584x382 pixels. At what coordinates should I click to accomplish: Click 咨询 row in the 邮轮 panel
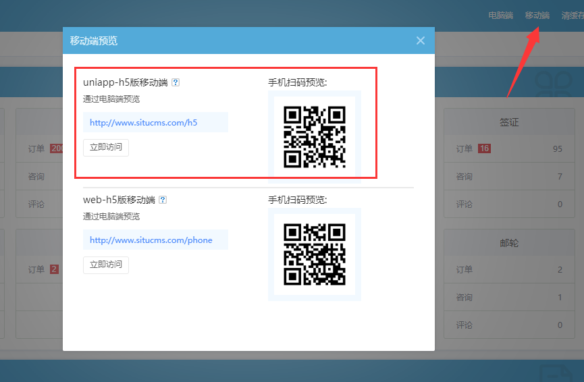464,298
